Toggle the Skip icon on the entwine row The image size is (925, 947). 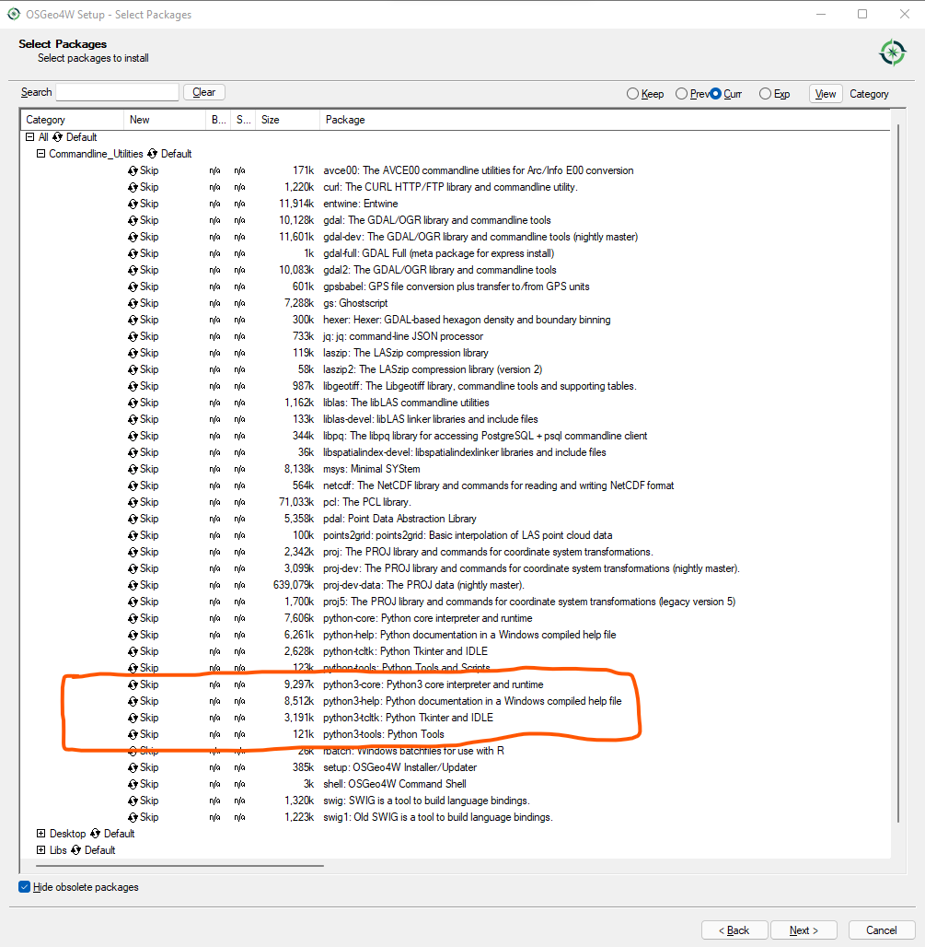(x=133, y=205)
